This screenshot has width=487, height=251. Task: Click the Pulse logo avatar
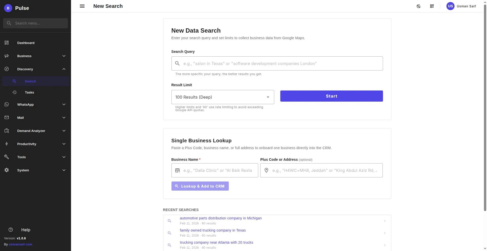tap(8, 8)
